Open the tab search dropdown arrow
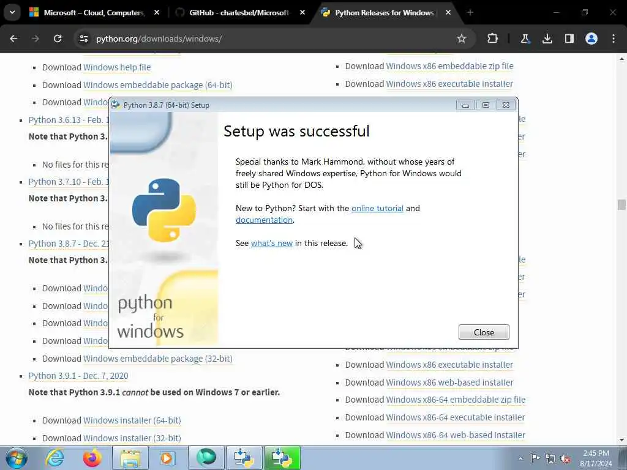 click(x=12, y=12)
